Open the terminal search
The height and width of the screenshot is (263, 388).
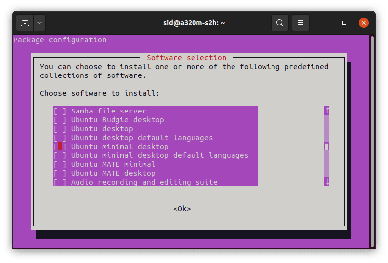(x=279, y=23)
